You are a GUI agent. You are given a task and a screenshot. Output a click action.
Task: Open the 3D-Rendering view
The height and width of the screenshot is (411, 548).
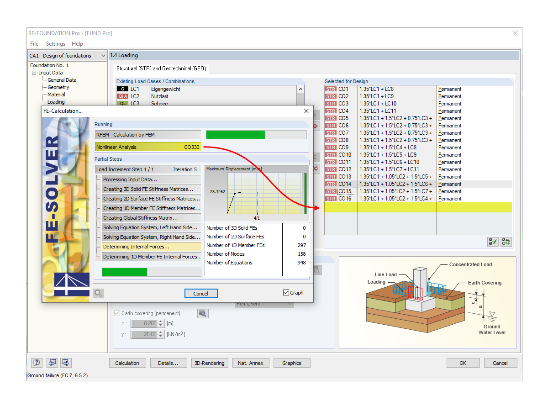click(210, 363)
